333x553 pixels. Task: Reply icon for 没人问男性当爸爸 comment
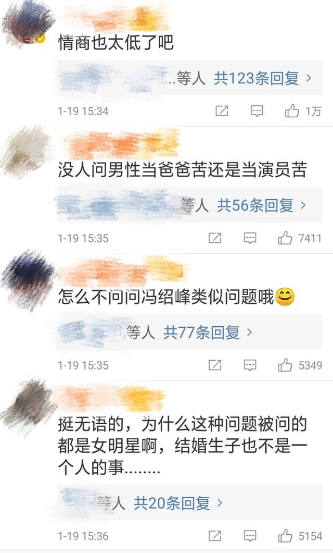(x=250, y=238)
